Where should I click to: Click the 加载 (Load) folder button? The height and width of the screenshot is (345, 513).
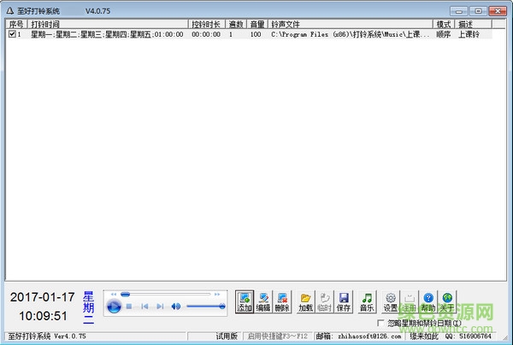(x=305, y=302)
